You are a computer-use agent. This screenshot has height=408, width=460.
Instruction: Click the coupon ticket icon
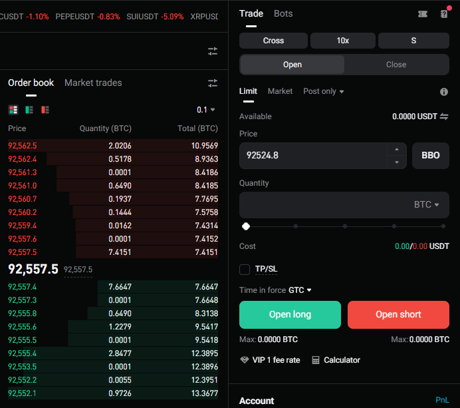pyautogui.click(x=423, y=14)
